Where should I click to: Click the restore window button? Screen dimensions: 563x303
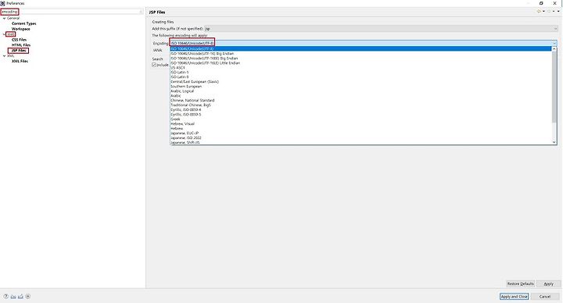541,3
